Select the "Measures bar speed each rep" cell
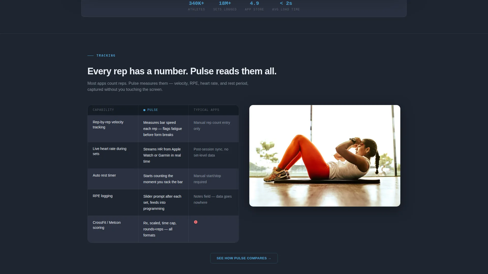This screenshot has width=488, height=274. 163,129
